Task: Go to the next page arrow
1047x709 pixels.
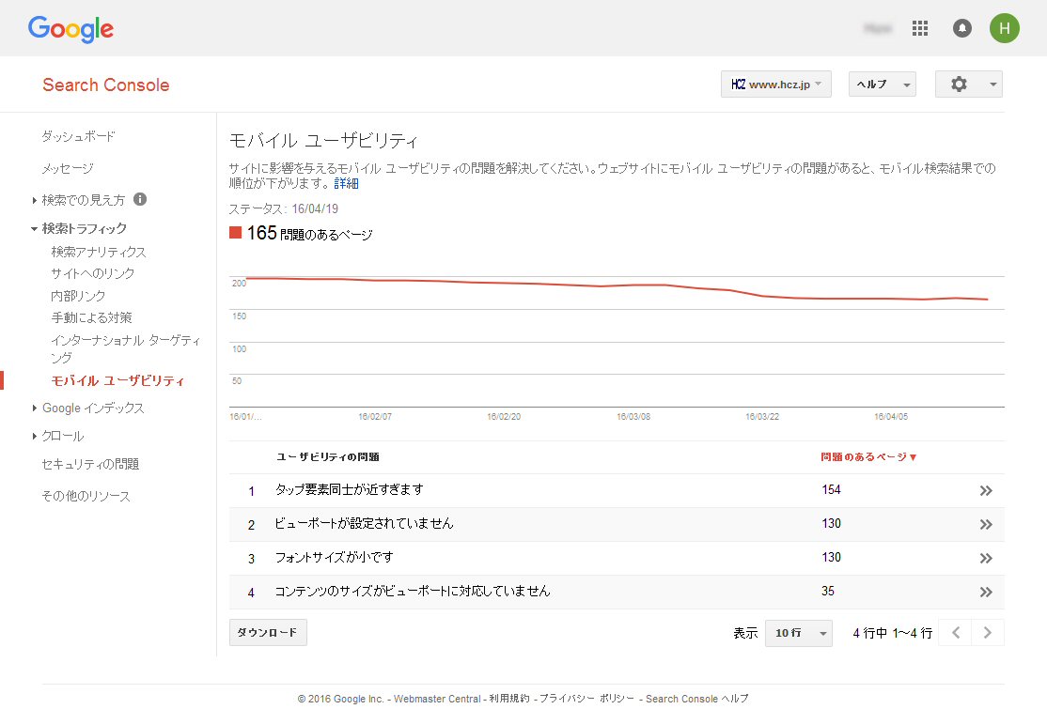Action: pos(988,632)
